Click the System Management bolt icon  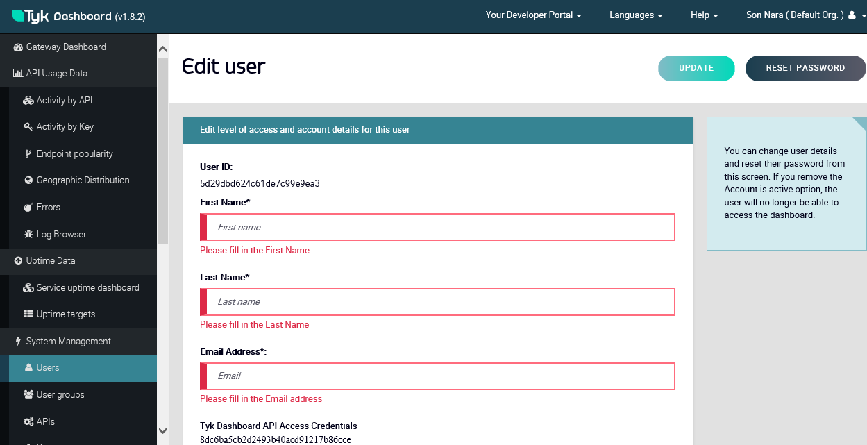tap(18, 342)
